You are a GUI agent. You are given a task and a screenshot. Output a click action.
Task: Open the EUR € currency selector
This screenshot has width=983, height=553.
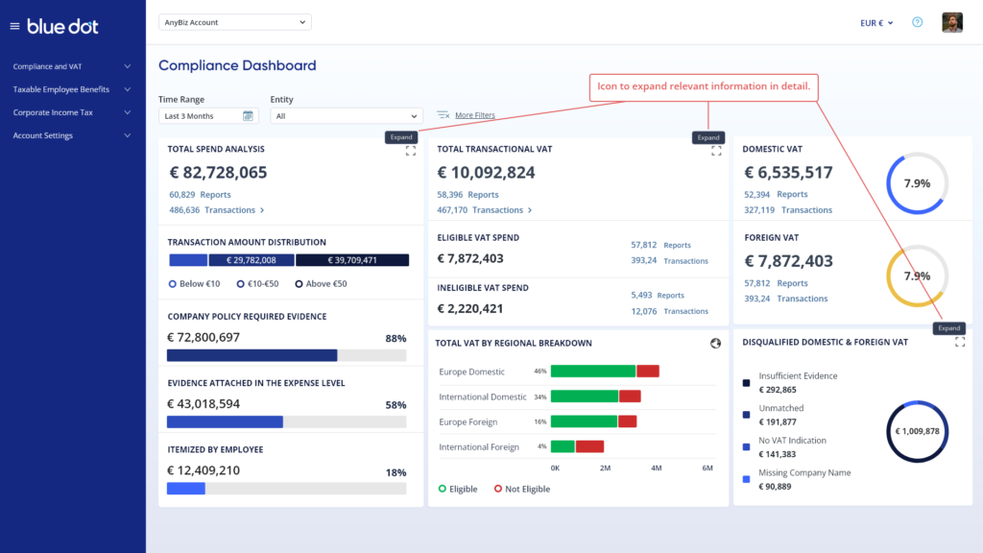pyautogui.click(x=878, y=22)
